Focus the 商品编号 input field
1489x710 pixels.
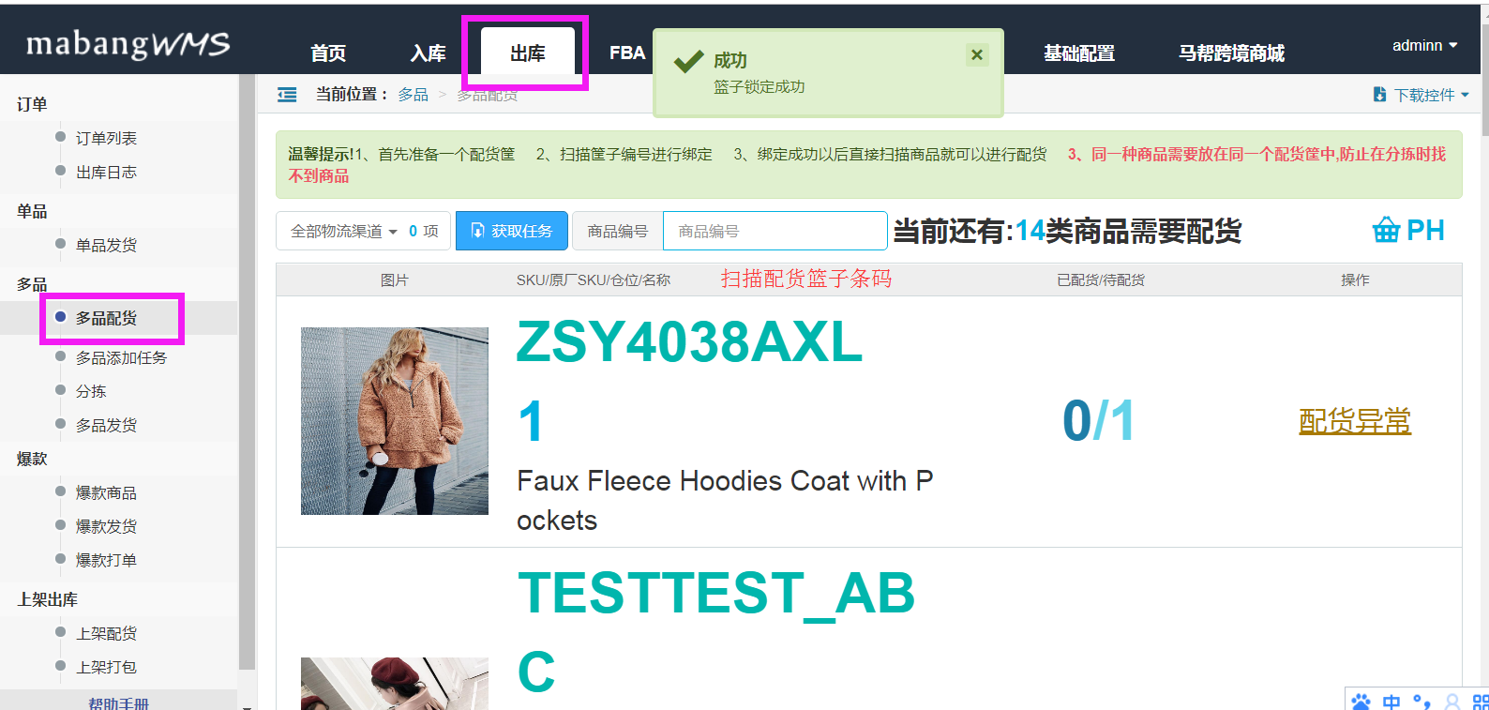click(x=775, y=231)
